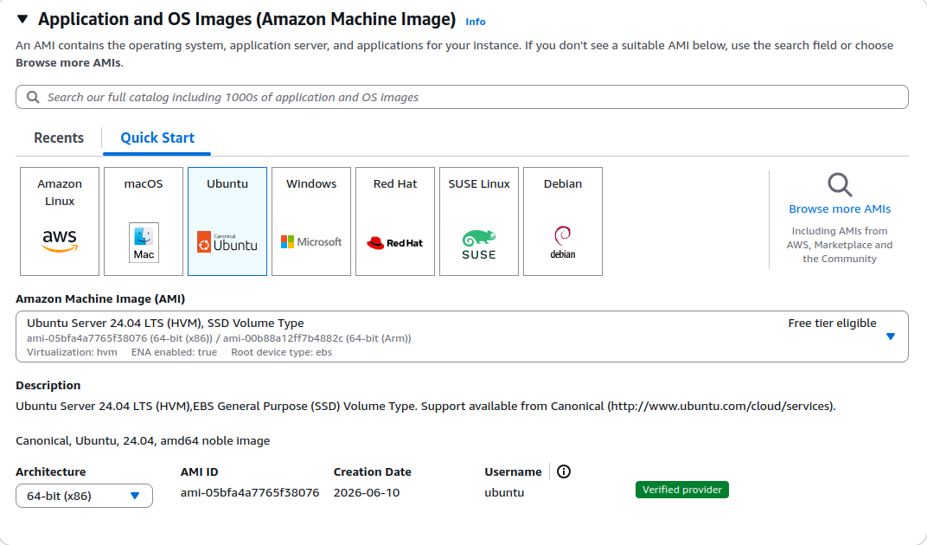Click the Username info circle icon
The image size is (927, 545).
(564, 471)
